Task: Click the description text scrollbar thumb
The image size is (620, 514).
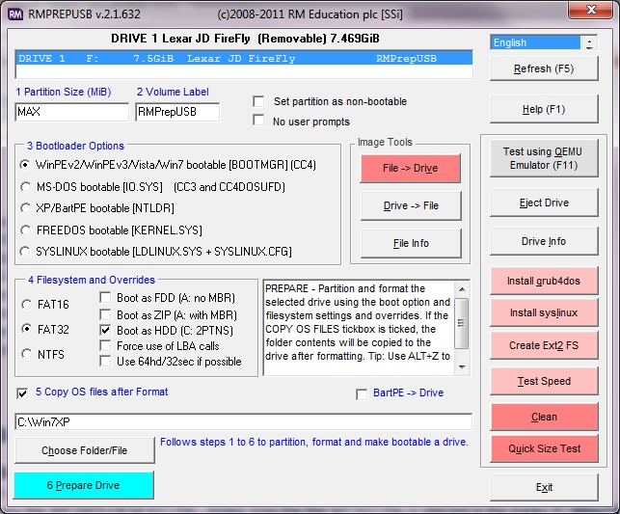Action: tap(462, 323)
